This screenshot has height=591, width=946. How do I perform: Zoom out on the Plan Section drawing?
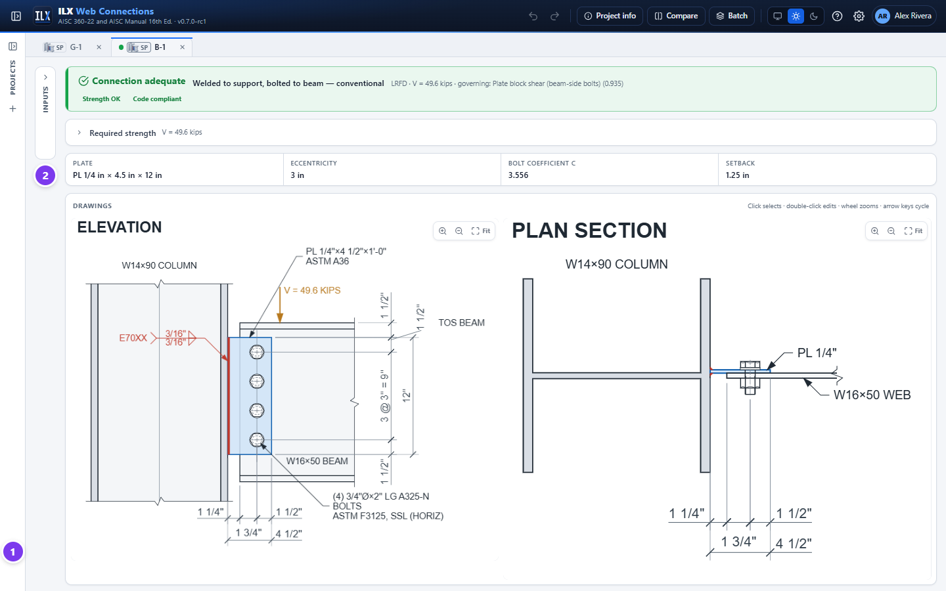(891, 231)
